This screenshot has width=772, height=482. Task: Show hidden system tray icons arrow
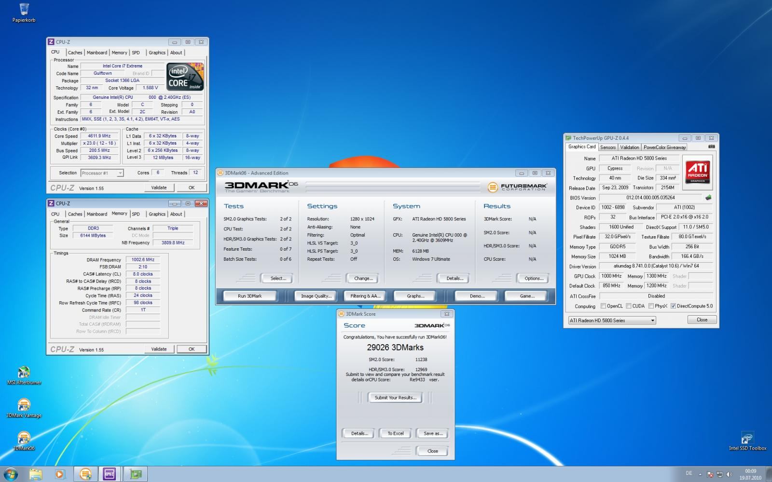(x=700, y=474)
